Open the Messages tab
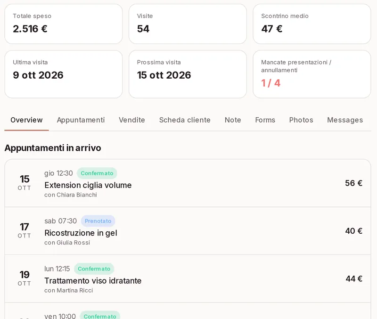377x319 pixels. [x=345, y=120]
